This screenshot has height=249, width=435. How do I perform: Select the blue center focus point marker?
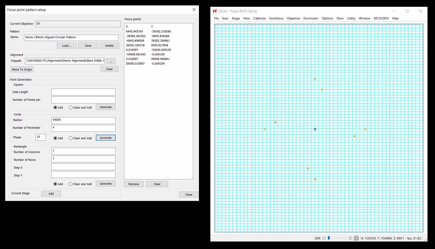tap(315, 129)
